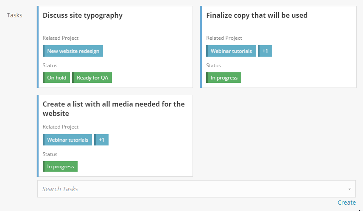Select the On hold status tag

pos(56,78)
